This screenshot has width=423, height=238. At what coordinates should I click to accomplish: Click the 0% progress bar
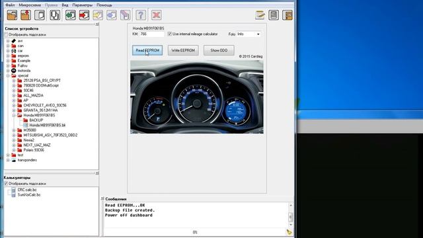195,232
